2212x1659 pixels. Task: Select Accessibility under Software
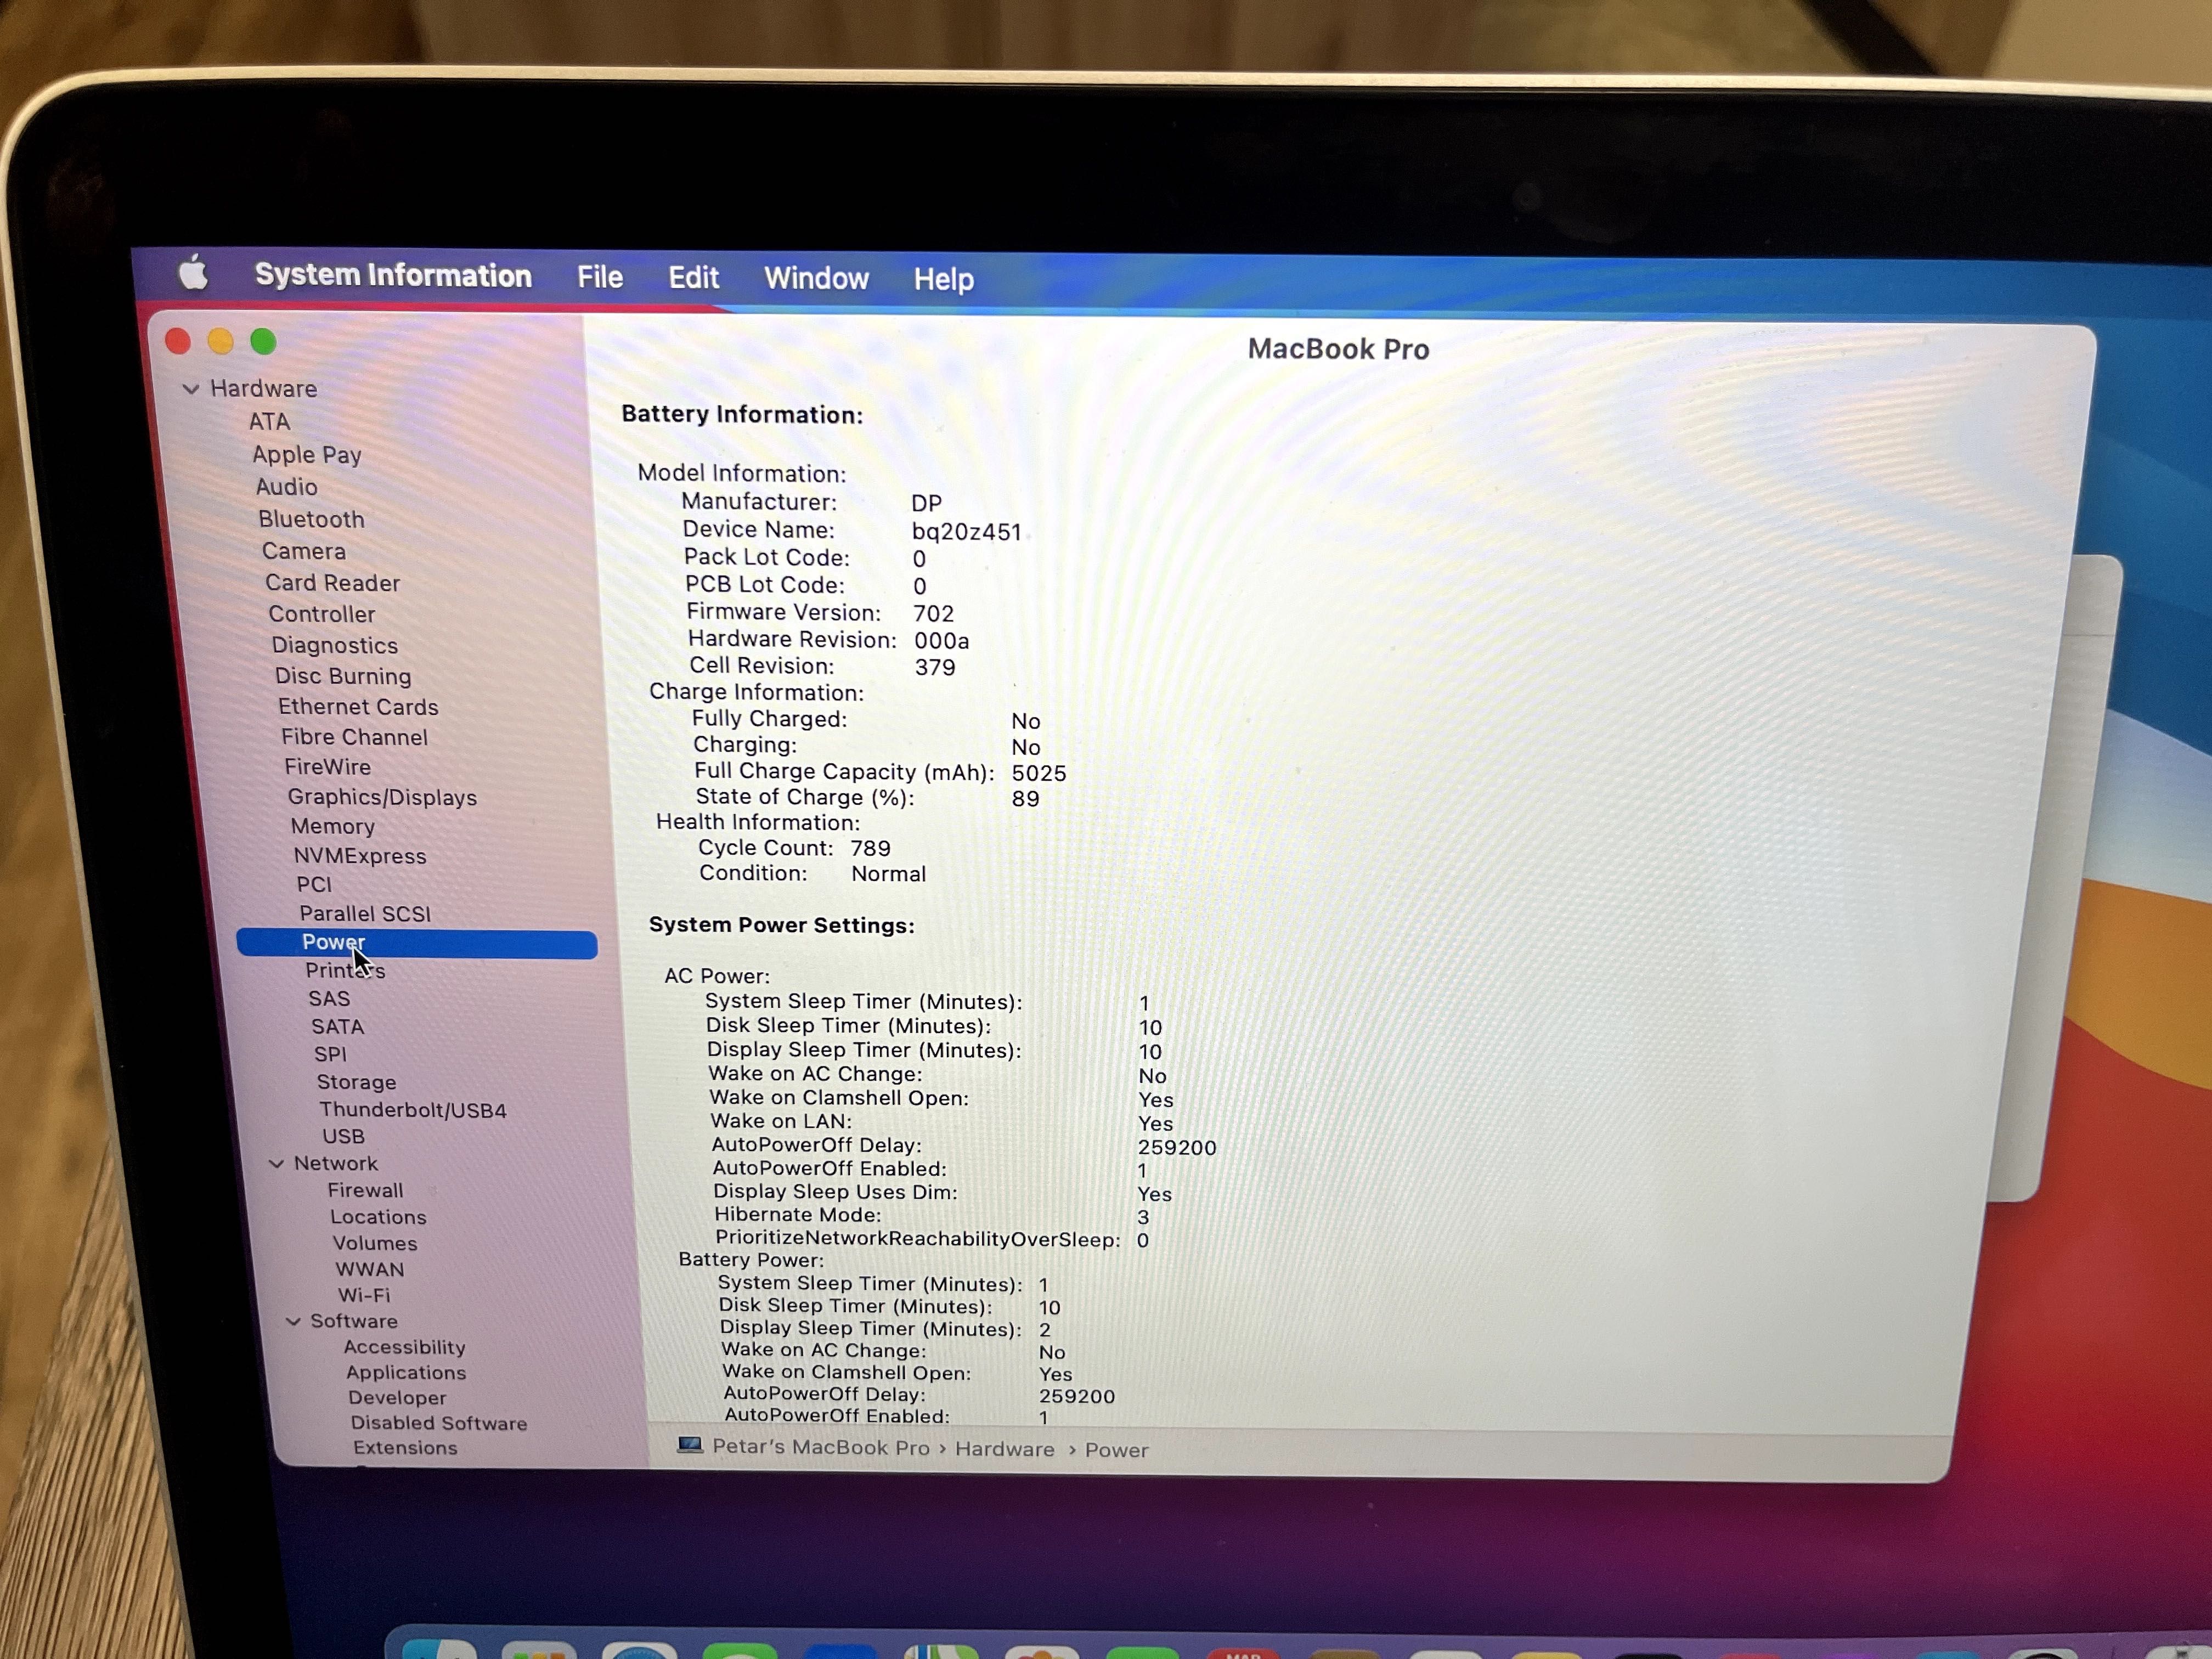pos(404,1347)
